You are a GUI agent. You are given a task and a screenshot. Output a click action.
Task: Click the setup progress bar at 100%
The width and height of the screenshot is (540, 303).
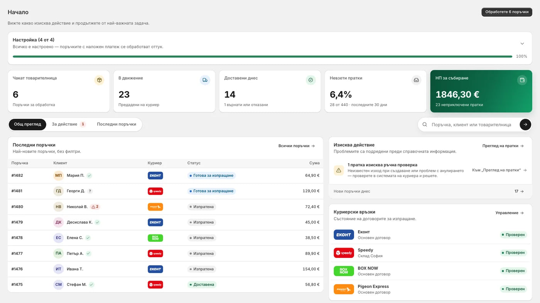[262, 57]
